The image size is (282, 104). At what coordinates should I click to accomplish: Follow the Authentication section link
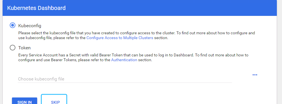124,60
